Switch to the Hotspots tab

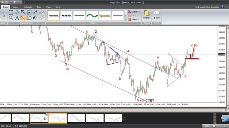28,7
